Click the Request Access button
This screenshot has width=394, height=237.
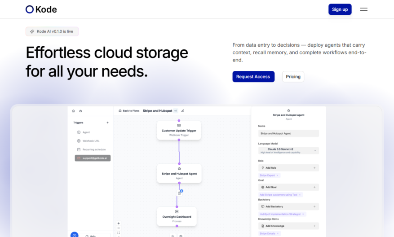(253, 77)
